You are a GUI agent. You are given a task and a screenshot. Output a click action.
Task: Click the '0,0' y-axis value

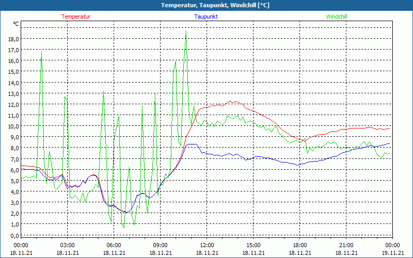pyautogui.click(x=15, y=236)
